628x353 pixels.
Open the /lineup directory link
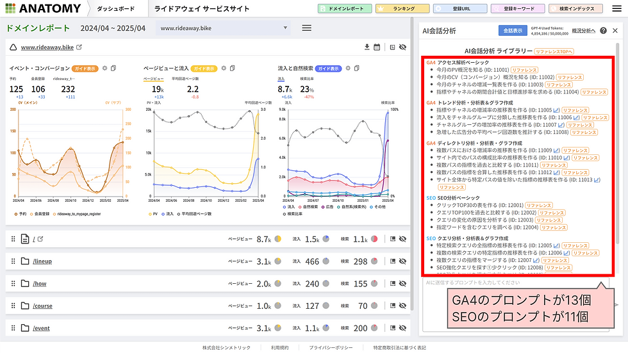(x=42, y=261)
